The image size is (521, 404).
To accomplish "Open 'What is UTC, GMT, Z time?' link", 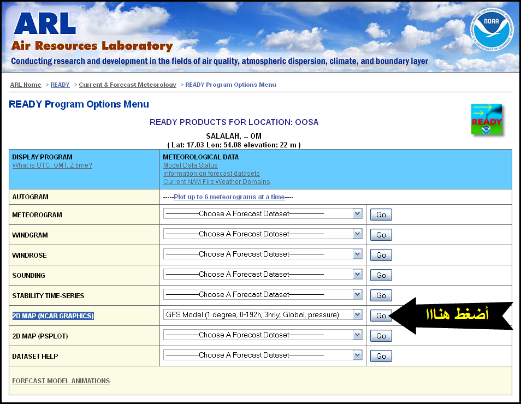I will click(x=52, y=165).
